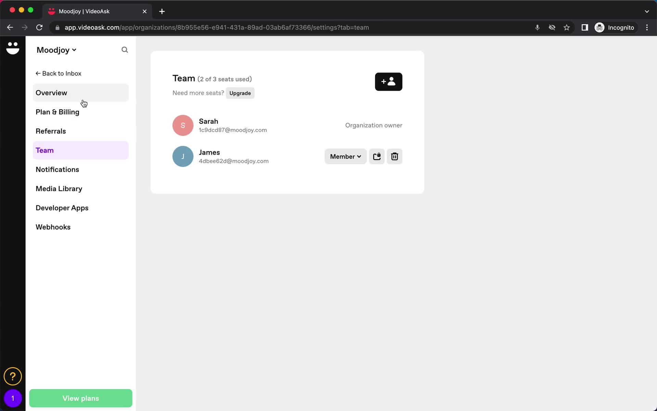Click the Media Library settings option
The image size is (657, 411).
[x=59, y=188]
